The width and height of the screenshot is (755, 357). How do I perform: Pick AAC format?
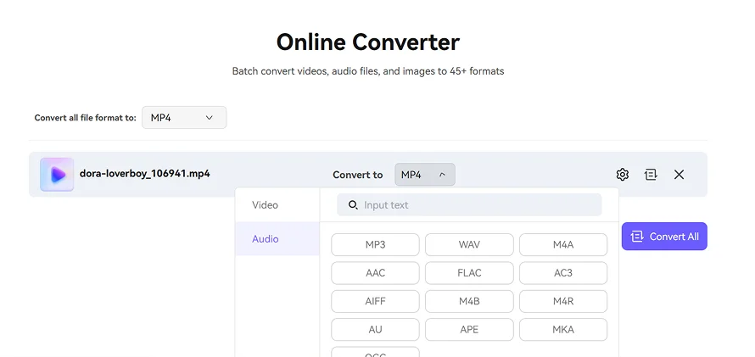pos(375,273)
